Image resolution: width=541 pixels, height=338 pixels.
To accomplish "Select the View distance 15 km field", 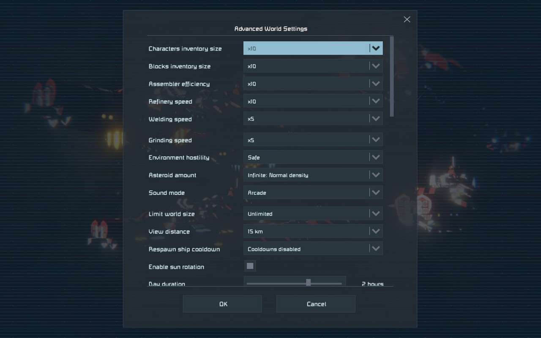I will click(x=306, y=232).
